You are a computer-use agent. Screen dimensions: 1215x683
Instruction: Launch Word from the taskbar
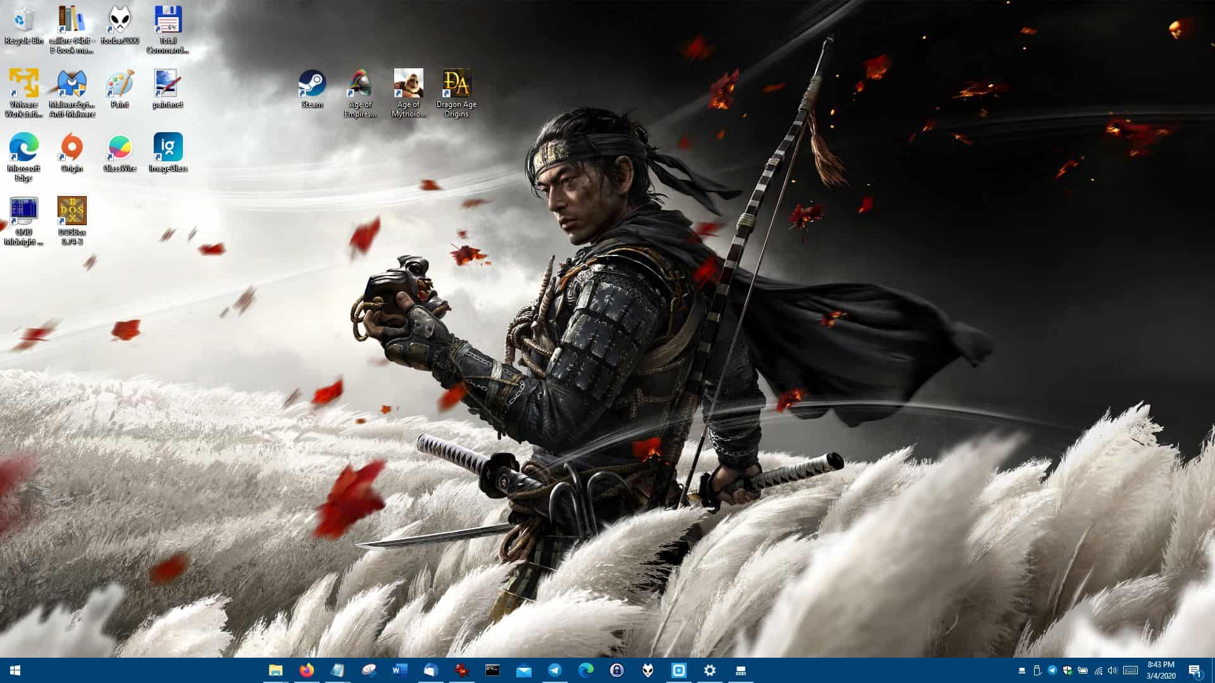click(x=399, y=670)
